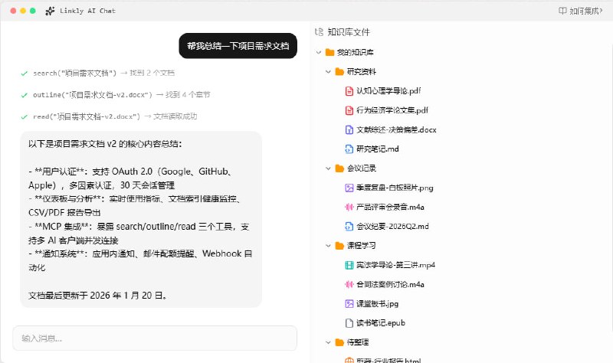Viewport: 613px width, 363px height.
Task: Click the video icon of 宪法学导论-第三讲.mp4
Action: tap(349, 265)
